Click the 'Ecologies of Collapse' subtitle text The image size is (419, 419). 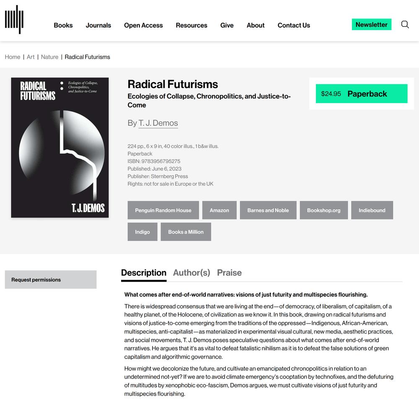click(x=209, y=101)
